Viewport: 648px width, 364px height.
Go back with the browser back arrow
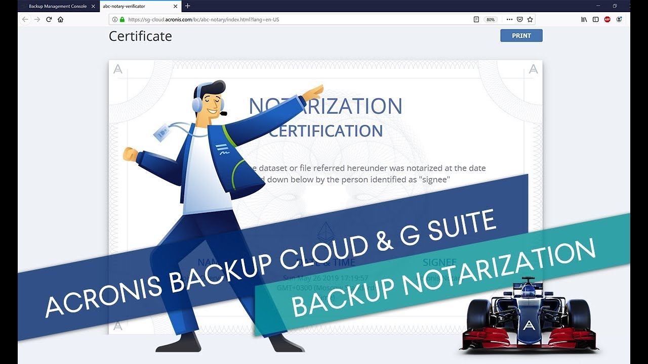pos(25,19)
